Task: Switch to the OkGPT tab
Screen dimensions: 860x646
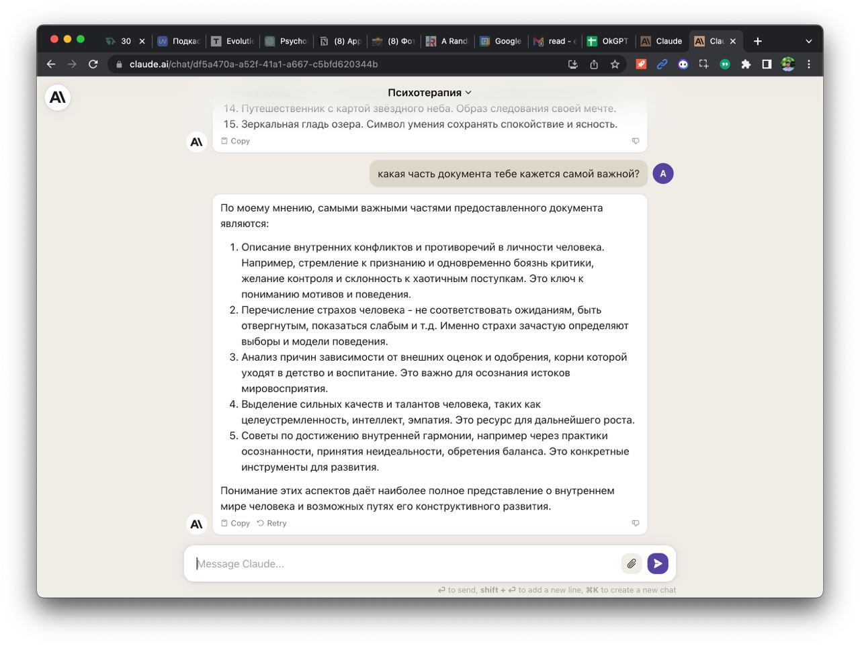Action: (x=609, y=41)
